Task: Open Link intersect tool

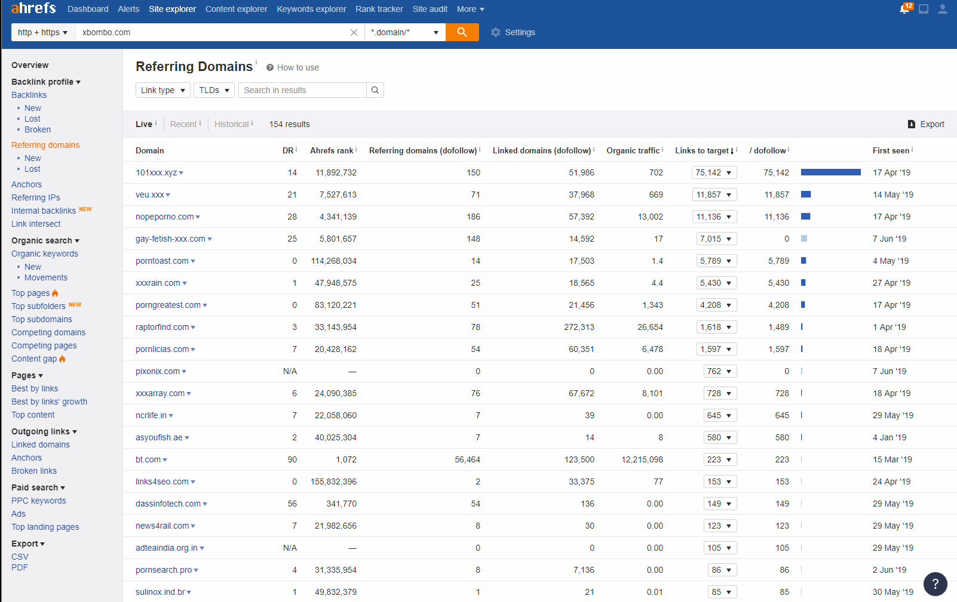Action: pyautogui.click(x=36, y=224)
